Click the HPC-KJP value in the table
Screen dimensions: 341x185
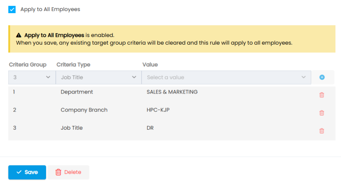[x=158, y=110]
